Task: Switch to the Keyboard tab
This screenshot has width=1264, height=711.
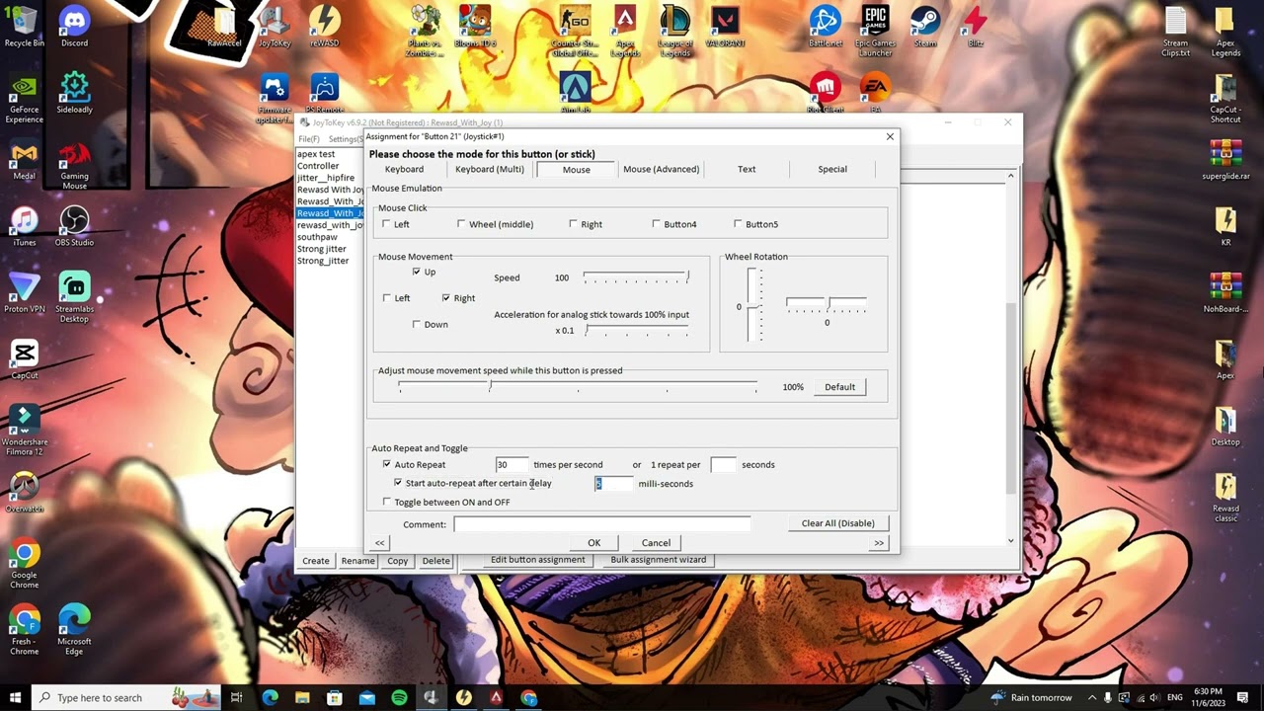Action: pyautogui.click(x=404, y=169)
